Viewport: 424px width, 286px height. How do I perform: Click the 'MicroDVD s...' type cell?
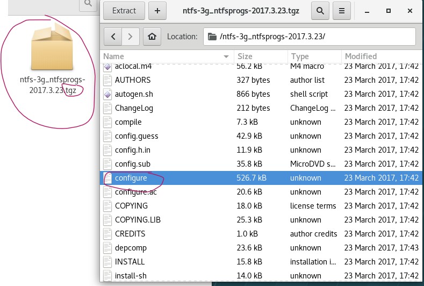[313, 164]
